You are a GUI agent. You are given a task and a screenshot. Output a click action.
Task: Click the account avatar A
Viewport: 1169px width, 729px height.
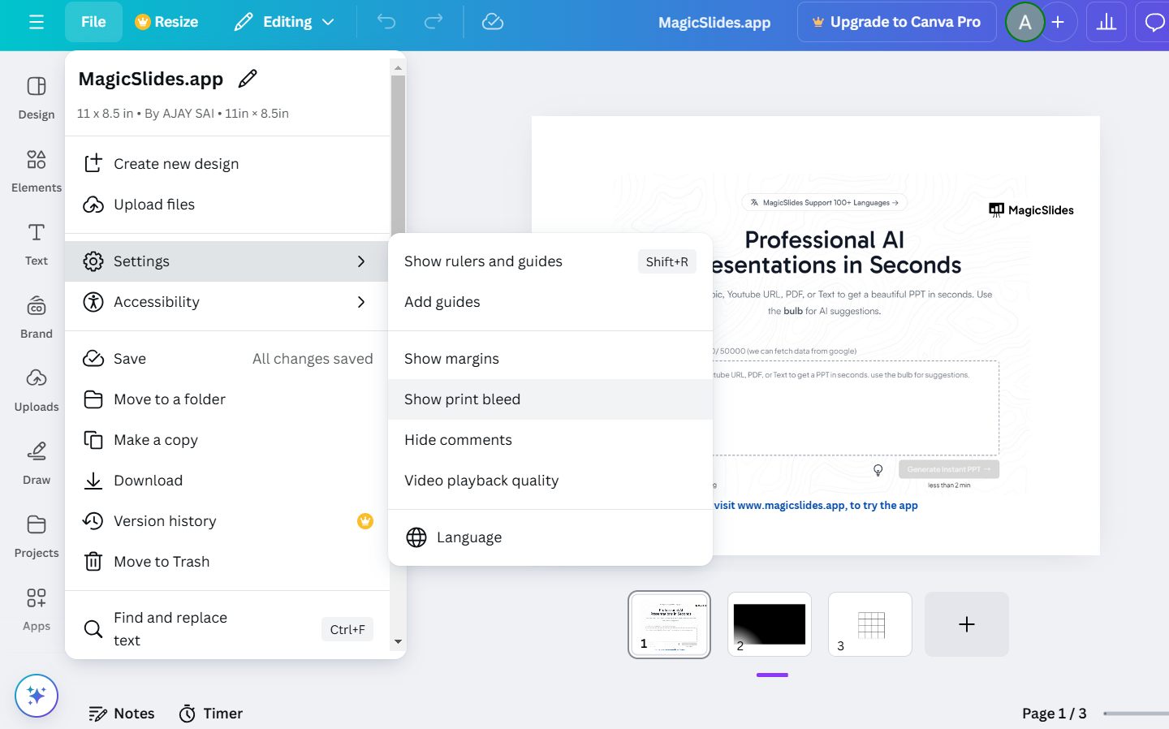[1025, 22]
